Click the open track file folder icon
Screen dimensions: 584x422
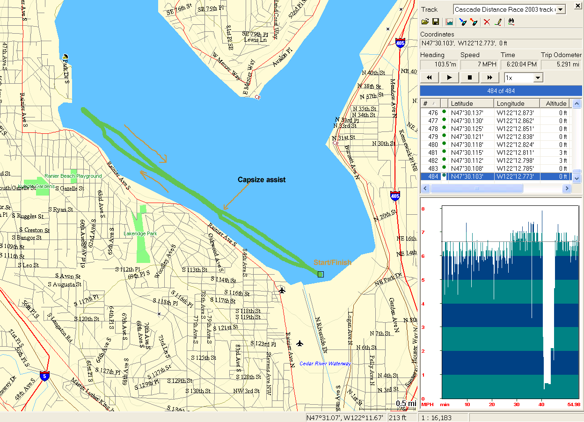point(425,22)
